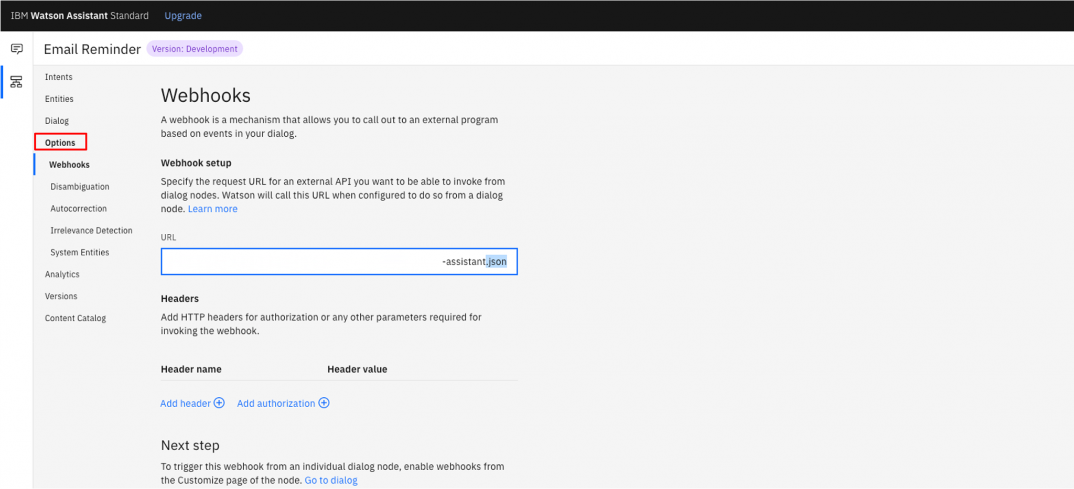Click the plus icon next to Add authorization
The width and height of the screenshot is (1074, 489).
324,403
